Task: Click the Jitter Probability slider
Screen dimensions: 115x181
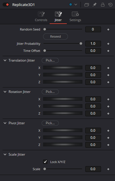Action: click(63, 44)
